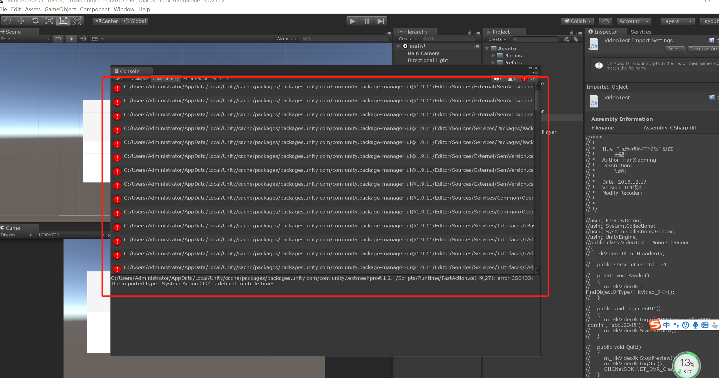Open the Console panel options menu
The width and height of the screenshot is (719, 378).
coord(535,73)
